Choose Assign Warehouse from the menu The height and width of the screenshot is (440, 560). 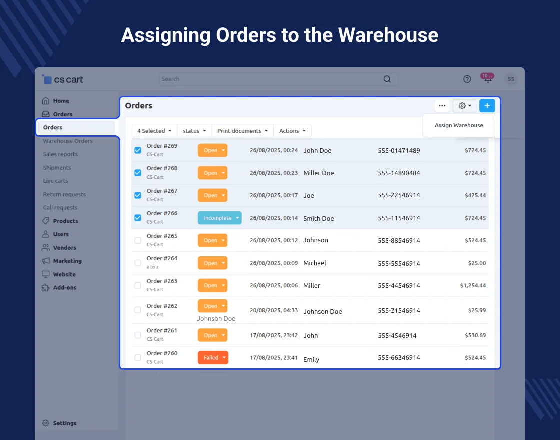tap(459, 125)
